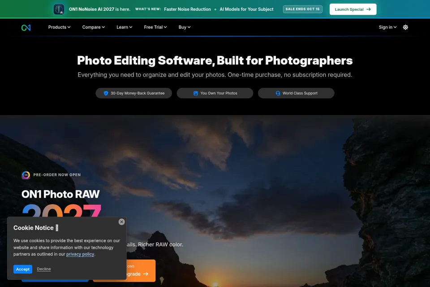The image size is (430, 287).
Task: Click the Photo Editing Software main headline
Action: (215, 61)
